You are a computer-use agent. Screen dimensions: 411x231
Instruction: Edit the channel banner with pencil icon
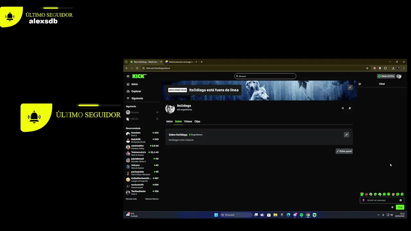[350, 87]
